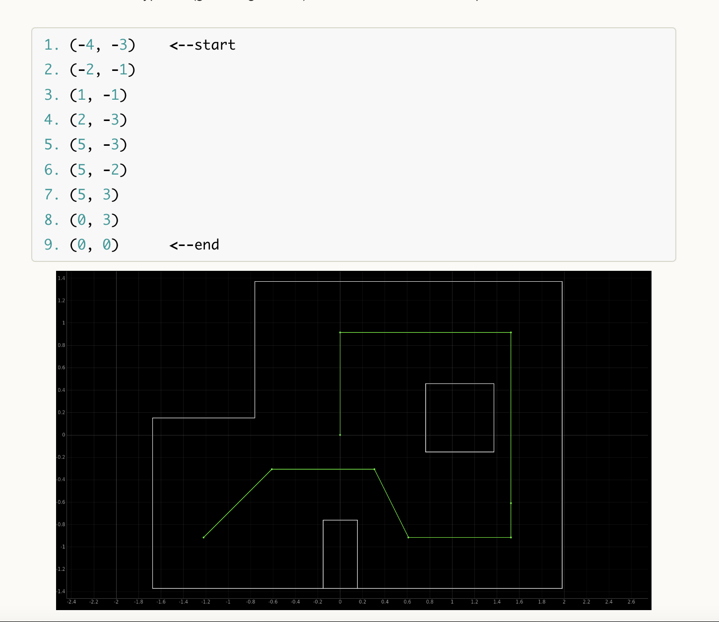Viewport: 719px width, 622px height.
Task: Click the "-1.6" horizontal axis label
Action: click(161, 602)
